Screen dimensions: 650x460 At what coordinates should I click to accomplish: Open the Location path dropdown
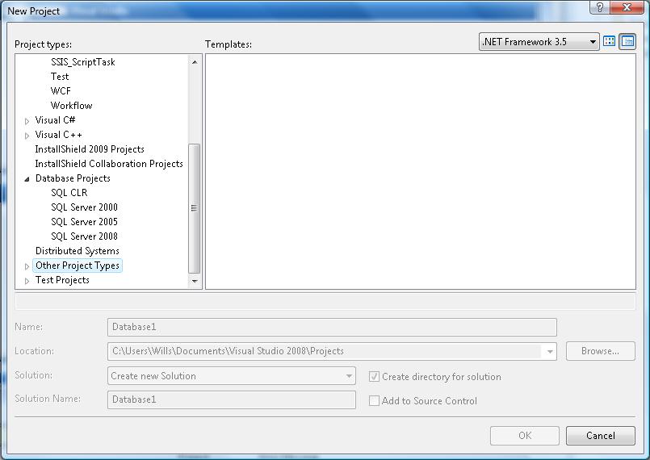[550, 351]
